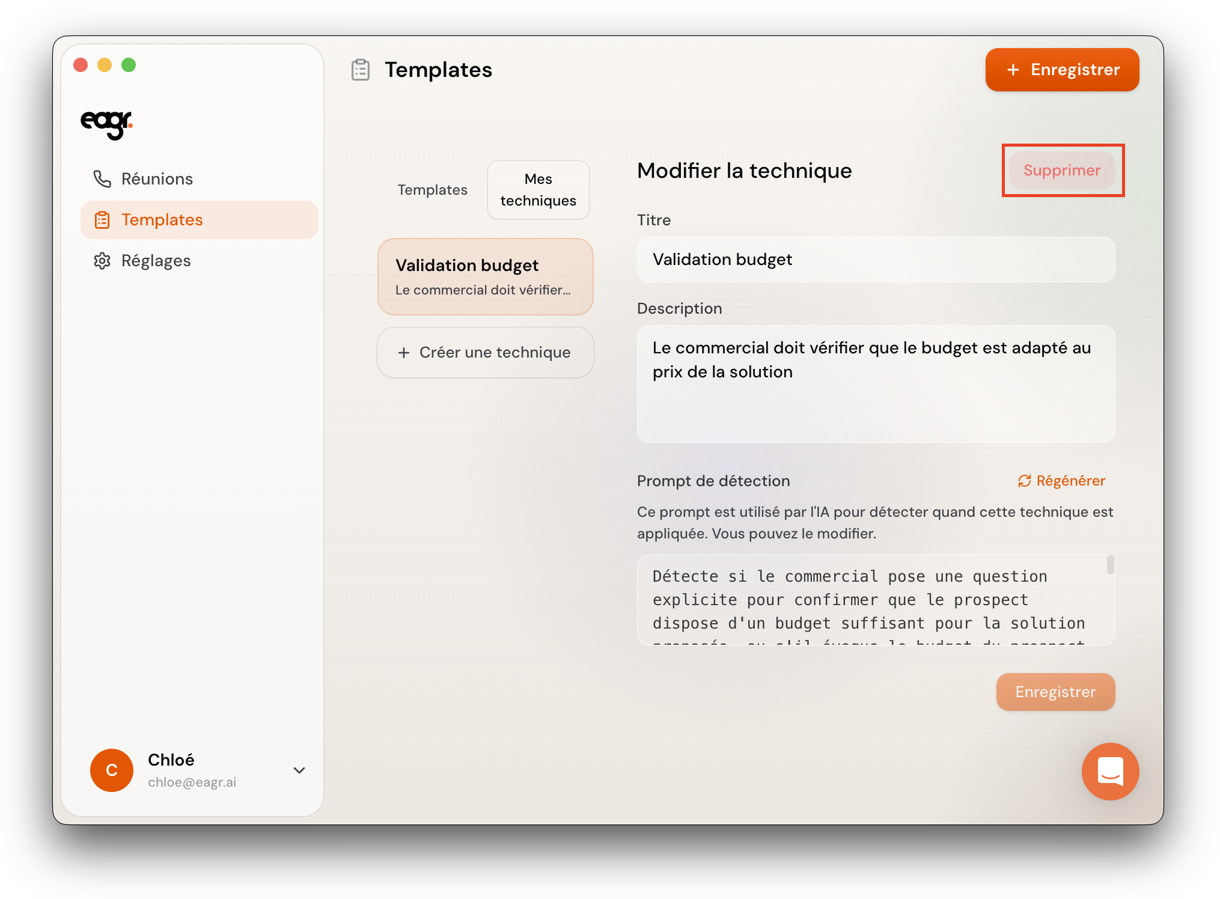1220x899 pixels.
Task: Click the detection prompt scrollbar
Action: click(1109, 565)
